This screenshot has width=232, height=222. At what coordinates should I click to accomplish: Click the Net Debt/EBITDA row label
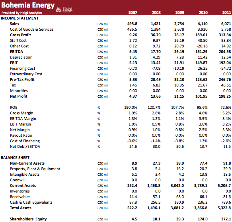25,147
